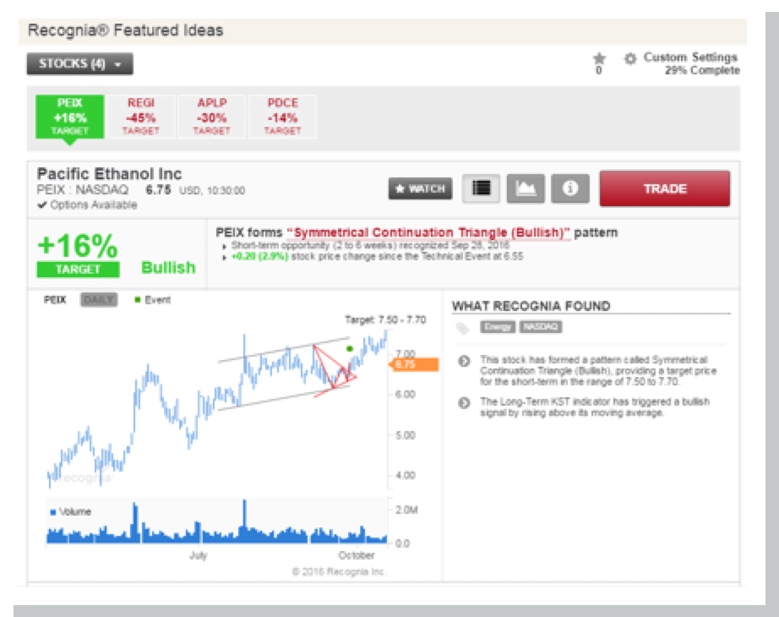Open the info icon button
Image resolution: width=779 pixels, height=617 pixels.
[570, 188]
